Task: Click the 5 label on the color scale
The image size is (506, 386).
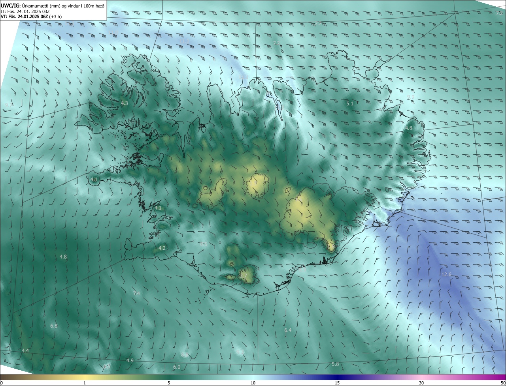Action: click(169, 383)
